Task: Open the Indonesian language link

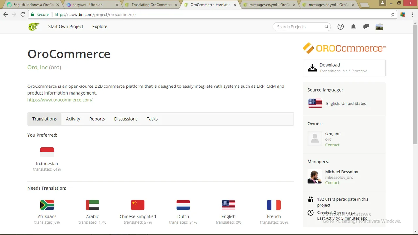Action: pyautogui.click(x=47, y=164)
